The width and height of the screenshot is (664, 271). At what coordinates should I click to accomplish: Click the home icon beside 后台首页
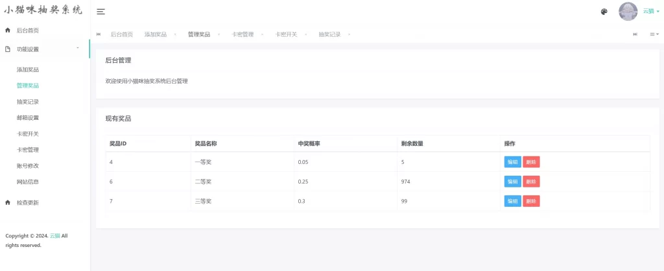[x=8, y=30]
